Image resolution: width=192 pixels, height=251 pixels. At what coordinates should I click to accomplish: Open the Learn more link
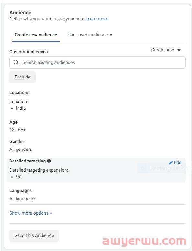tap(97, 19)
